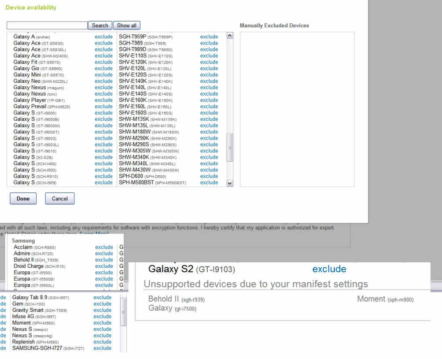Click the Show all button
The image size is (442, 359).
pyautogui.click(x=126, y=26)
